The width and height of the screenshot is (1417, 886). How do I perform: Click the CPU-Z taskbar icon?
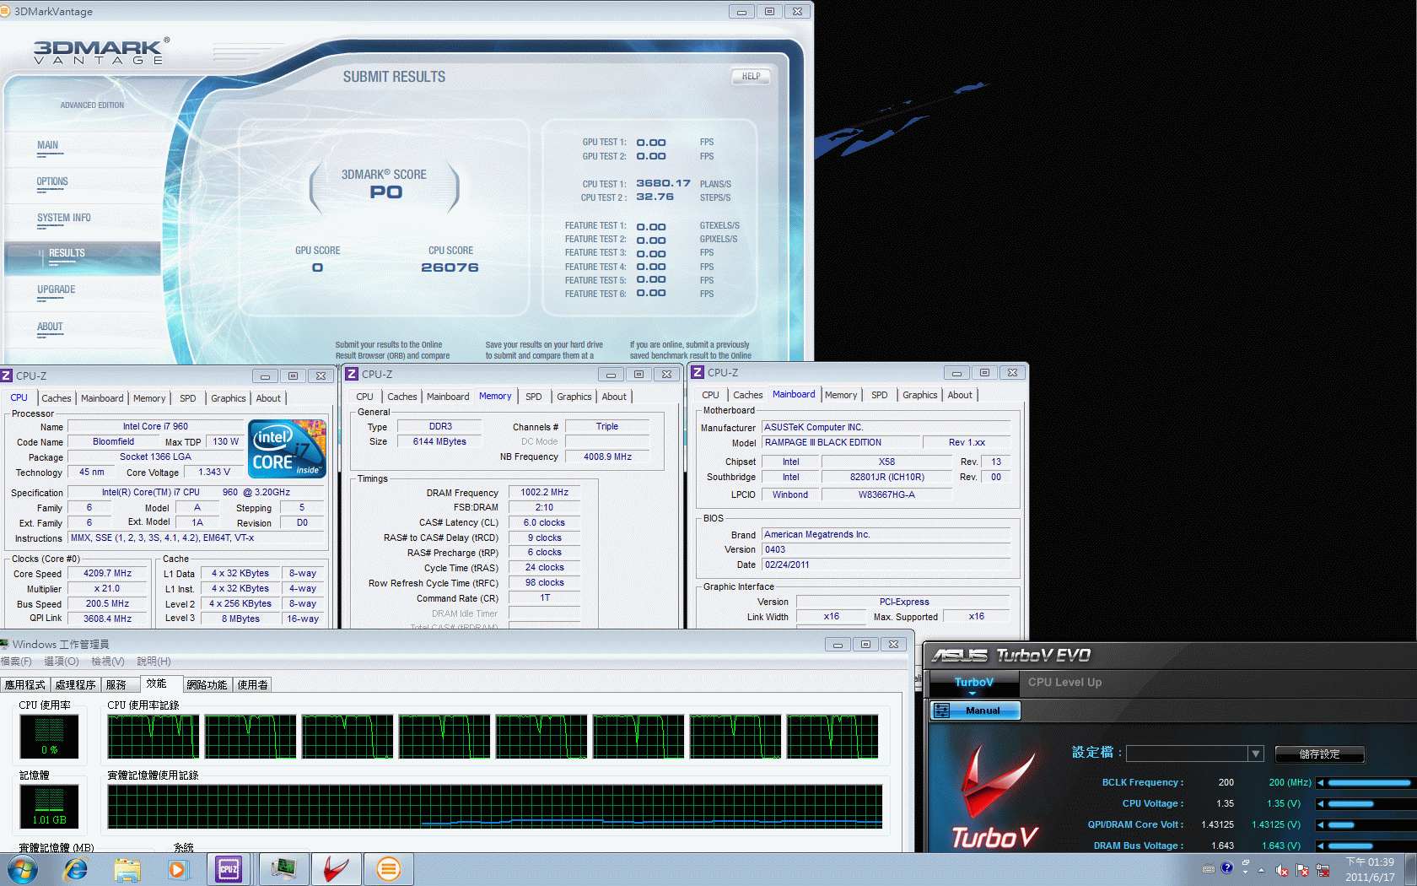coord(229,869)
